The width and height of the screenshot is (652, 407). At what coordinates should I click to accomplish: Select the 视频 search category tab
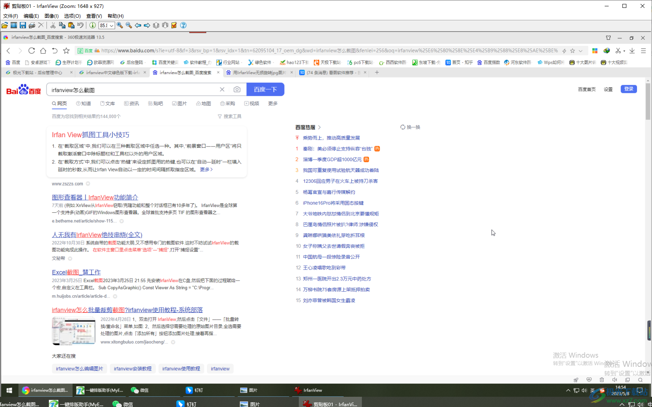[252, 104]
